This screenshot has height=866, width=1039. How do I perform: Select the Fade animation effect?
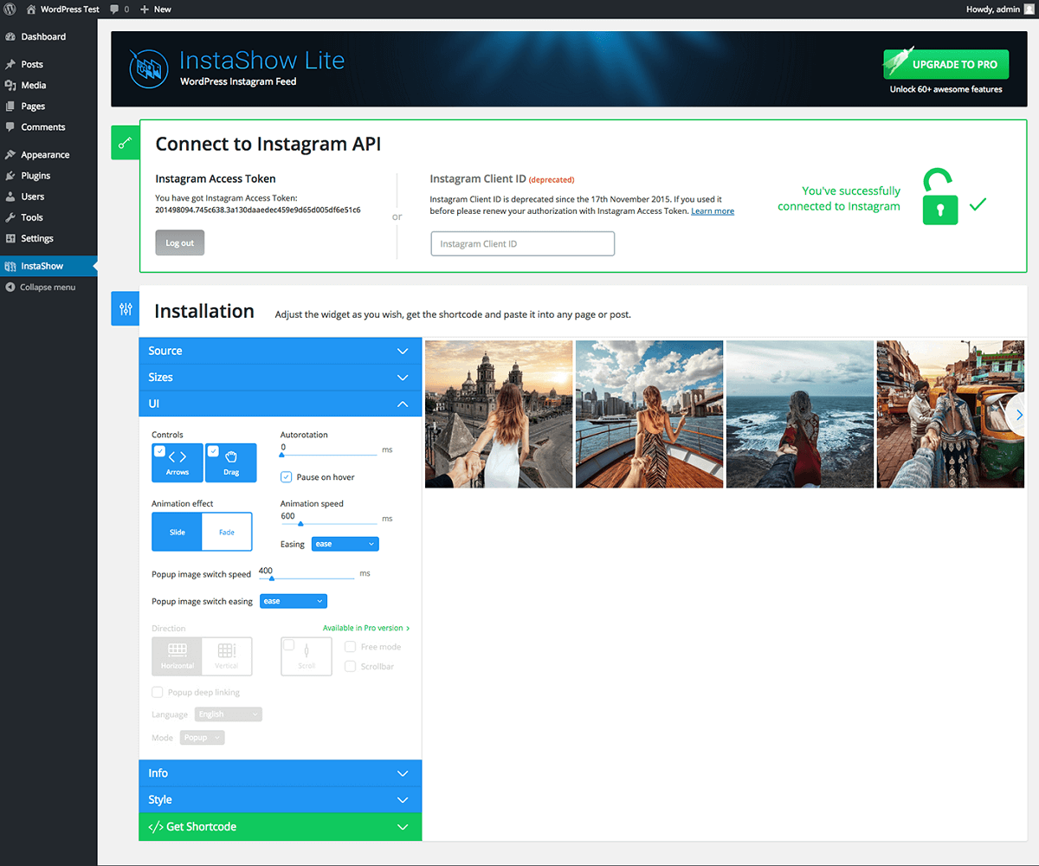(227, 532)
